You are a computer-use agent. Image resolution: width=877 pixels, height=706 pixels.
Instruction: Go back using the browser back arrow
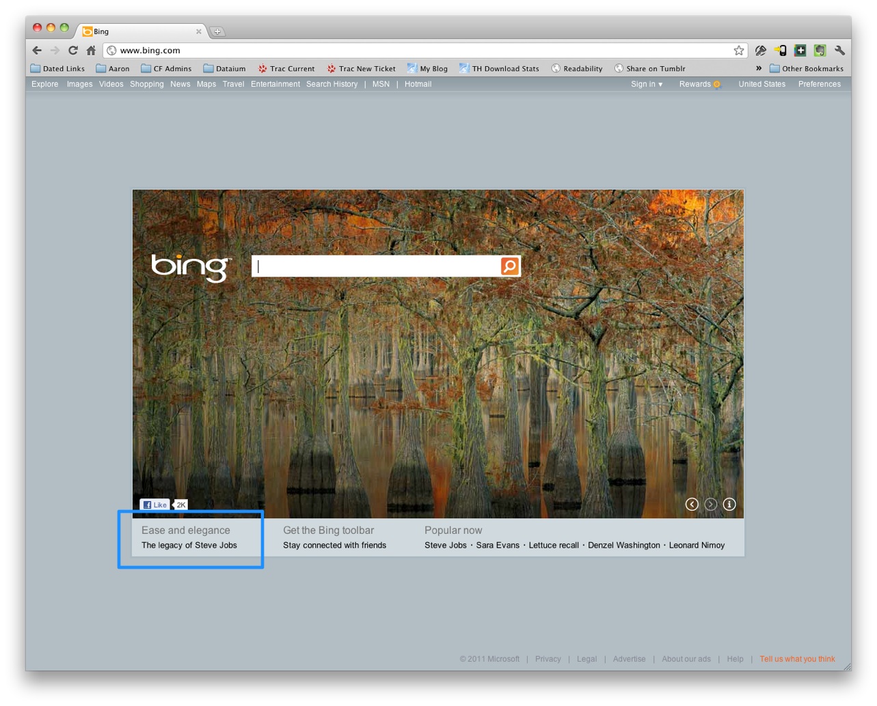37,51
